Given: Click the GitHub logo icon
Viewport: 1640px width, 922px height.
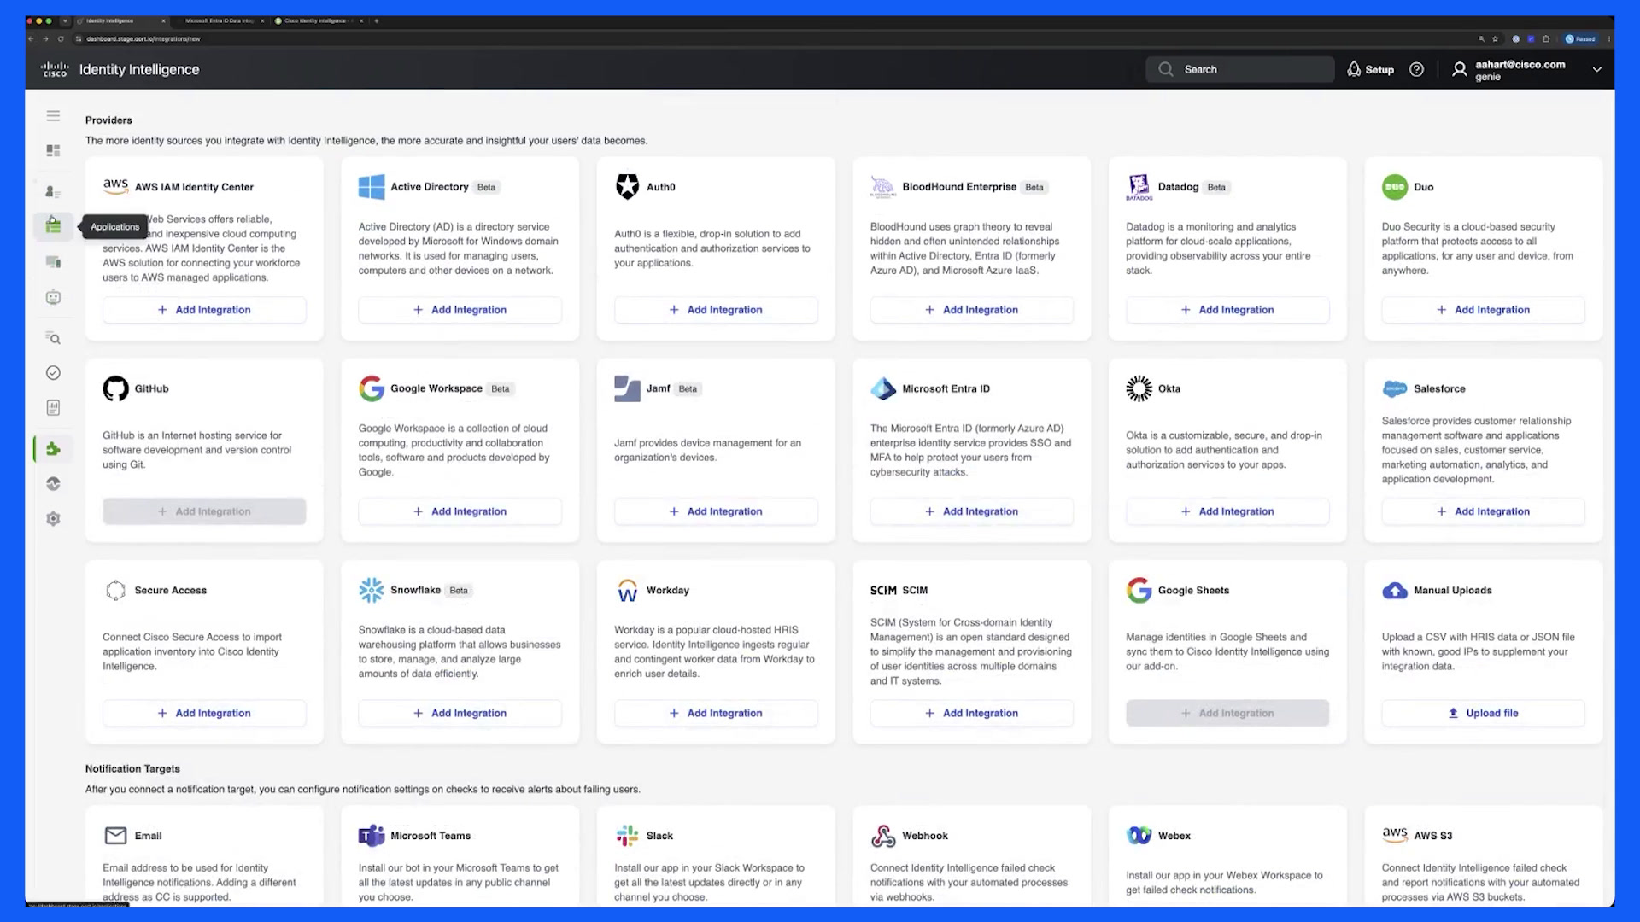Looking at the screenshot, I should pos(115,388).
